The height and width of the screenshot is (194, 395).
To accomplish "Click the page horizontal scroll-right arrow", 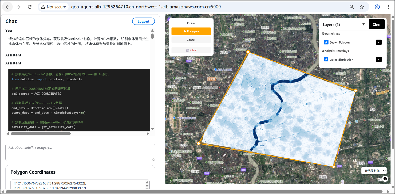I will [x=388, y=192].
